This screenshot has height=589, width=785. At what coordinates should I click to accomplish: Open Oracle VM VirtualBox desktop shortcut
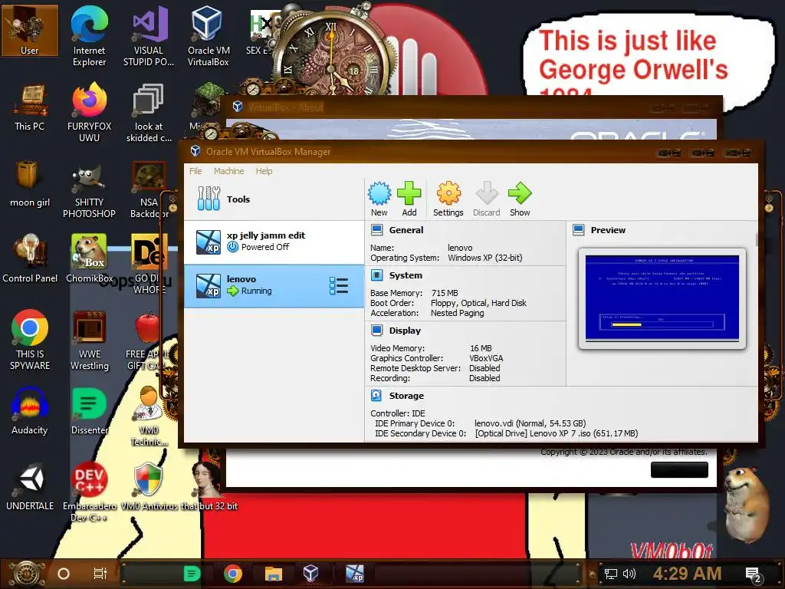point(208,36)
